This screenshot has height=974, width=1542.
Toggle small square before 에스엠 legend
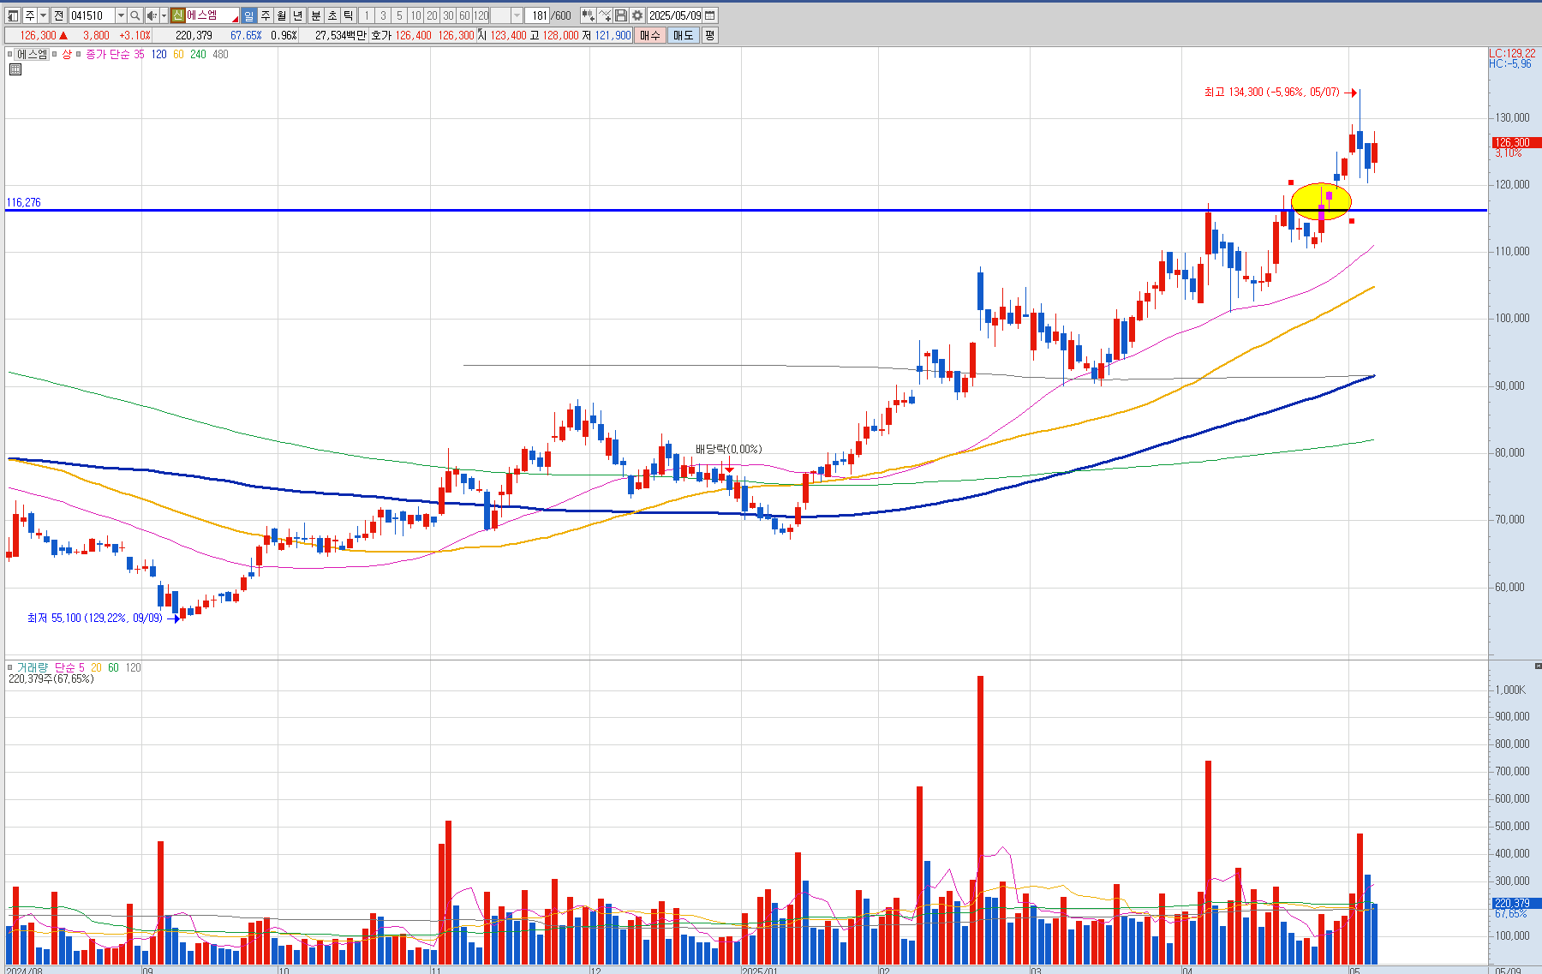coord(10,54)
